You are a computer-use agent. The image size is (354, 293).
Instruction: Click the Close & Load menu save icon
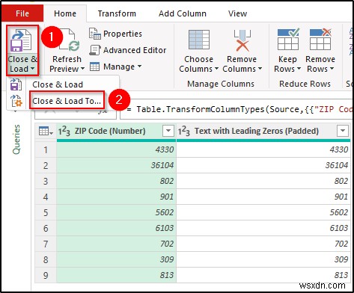pyautogui.click(x=16, y=84)
